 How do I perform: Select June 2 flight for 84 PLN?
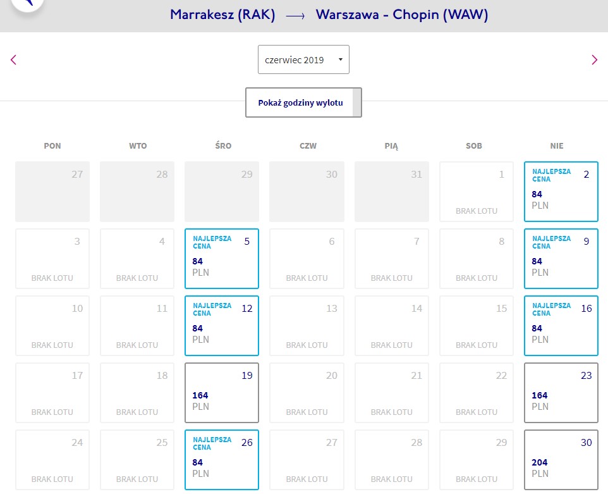[561, 192]
